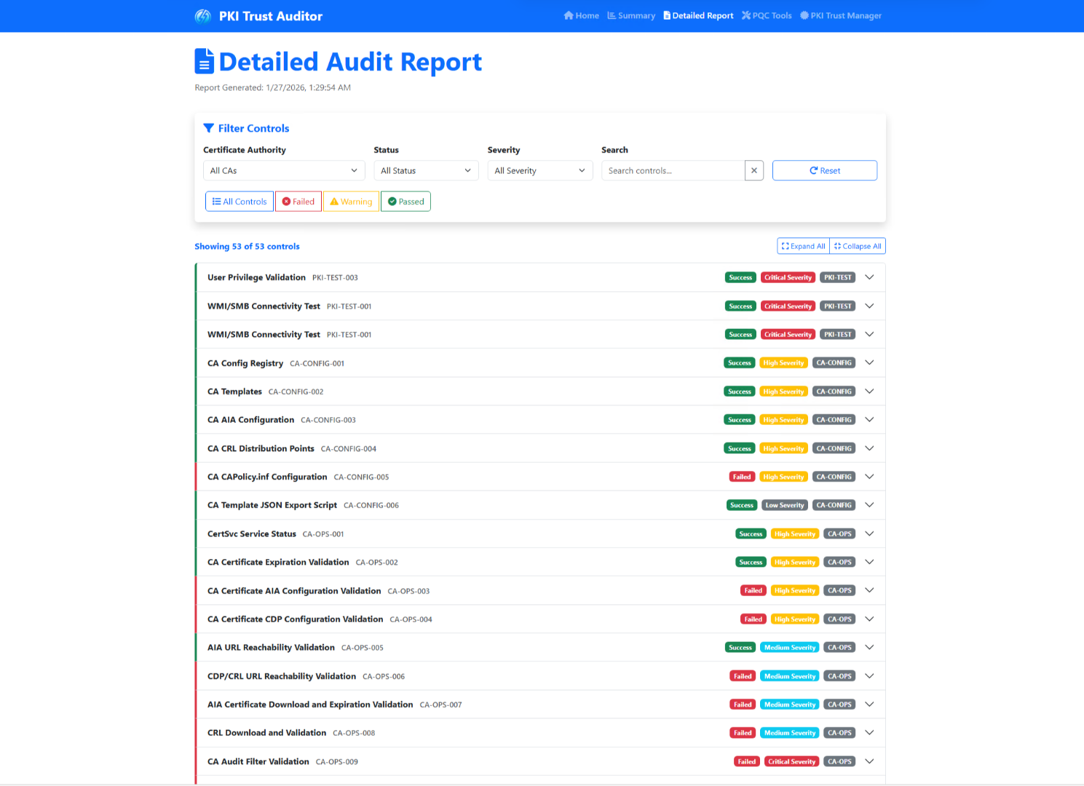
Task: Click the filter funnel icon in Filter Controls
Action: (209, 128)
